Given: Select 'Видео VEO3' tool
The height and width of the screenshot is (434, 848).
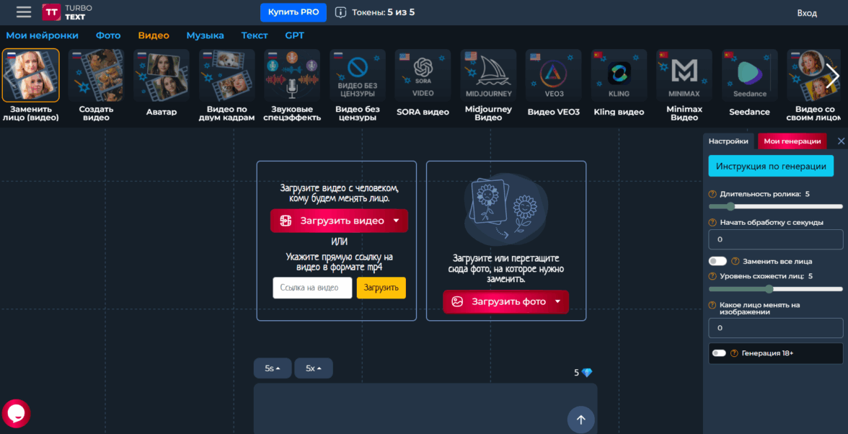Looking at the screenshot, I should pos(554,83).
